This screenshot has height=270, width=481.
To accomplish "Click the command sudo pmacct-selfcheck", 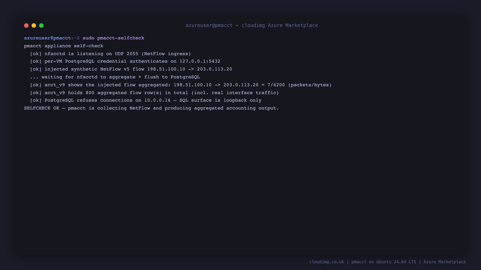I will [113, 38].
